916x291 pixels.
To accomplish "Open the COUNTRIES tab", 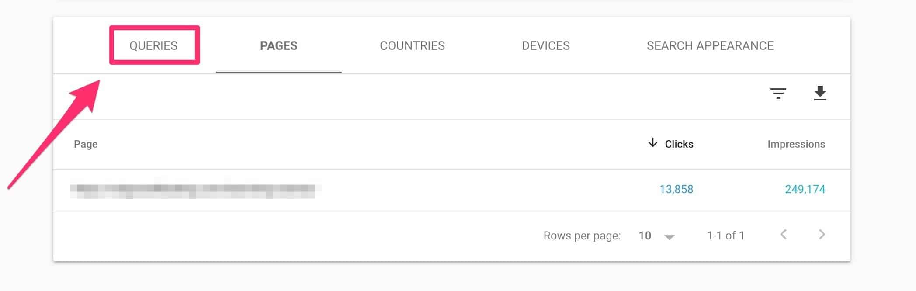I will (x=412, y=45).
